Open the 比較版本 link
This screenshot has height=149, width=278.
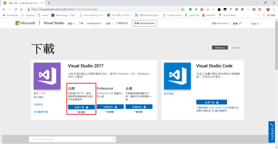tap(39, 104)
